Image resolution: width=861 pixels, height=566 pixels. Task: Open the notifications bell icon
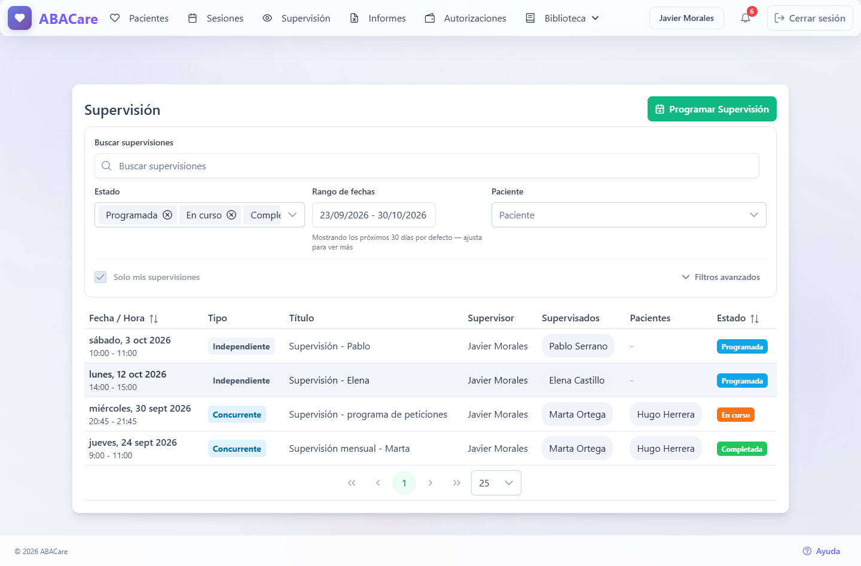[x=746, y=18]
